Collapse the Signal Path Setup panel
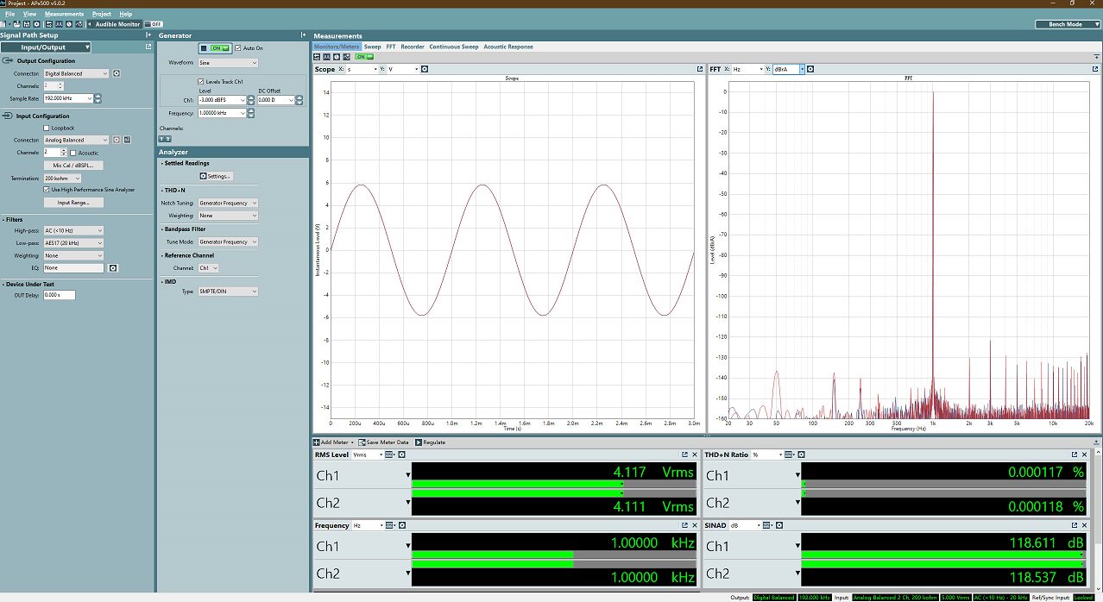Image resolution: width=1103 pixels, height=602 pixels. click(x=148, y=35)
